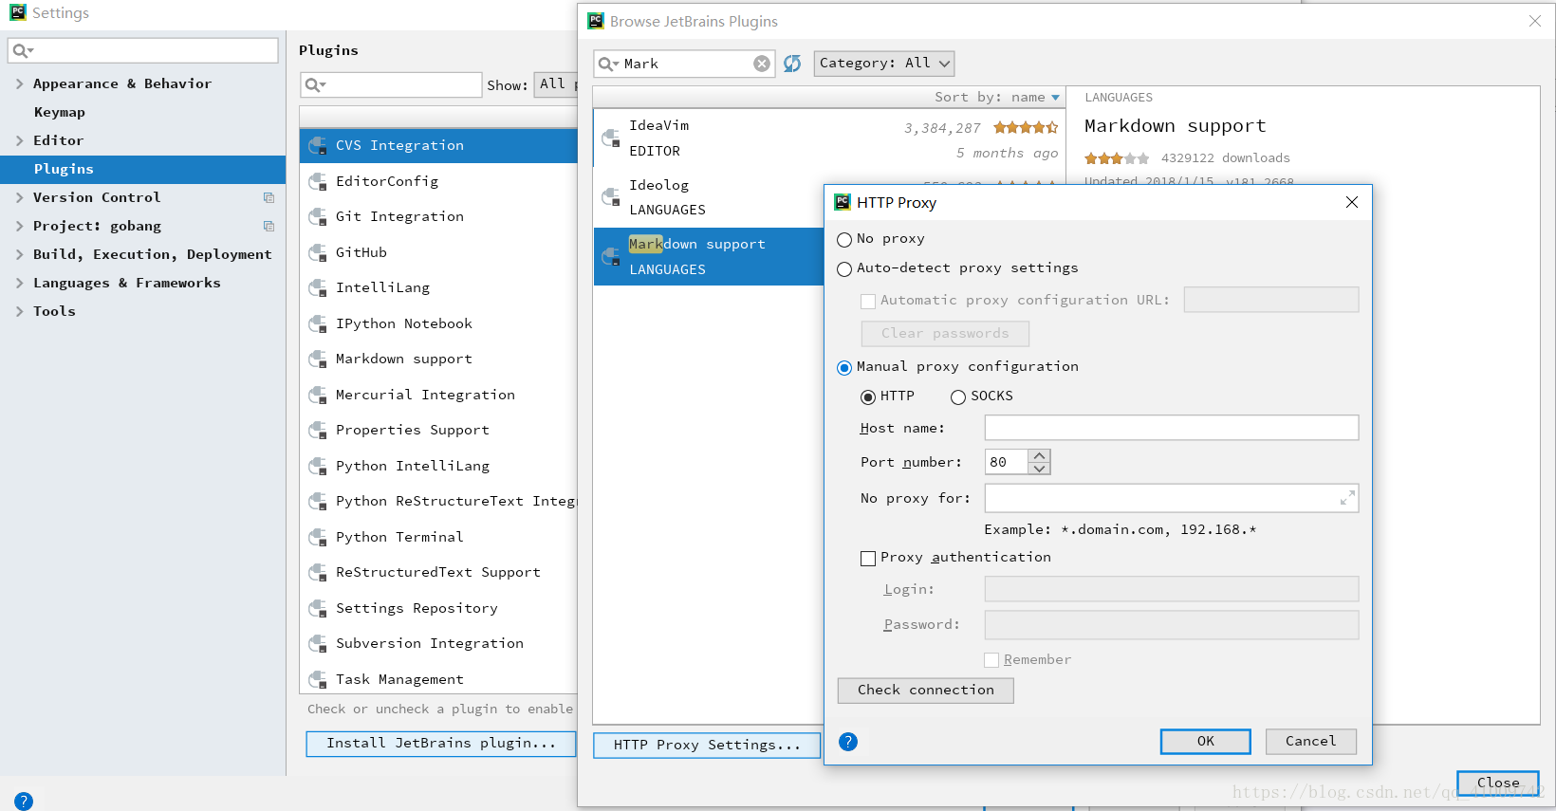The width and height of the screenshot is (1556, 811).
Task: Select the No proxy radio button
Action: (844, 240)
